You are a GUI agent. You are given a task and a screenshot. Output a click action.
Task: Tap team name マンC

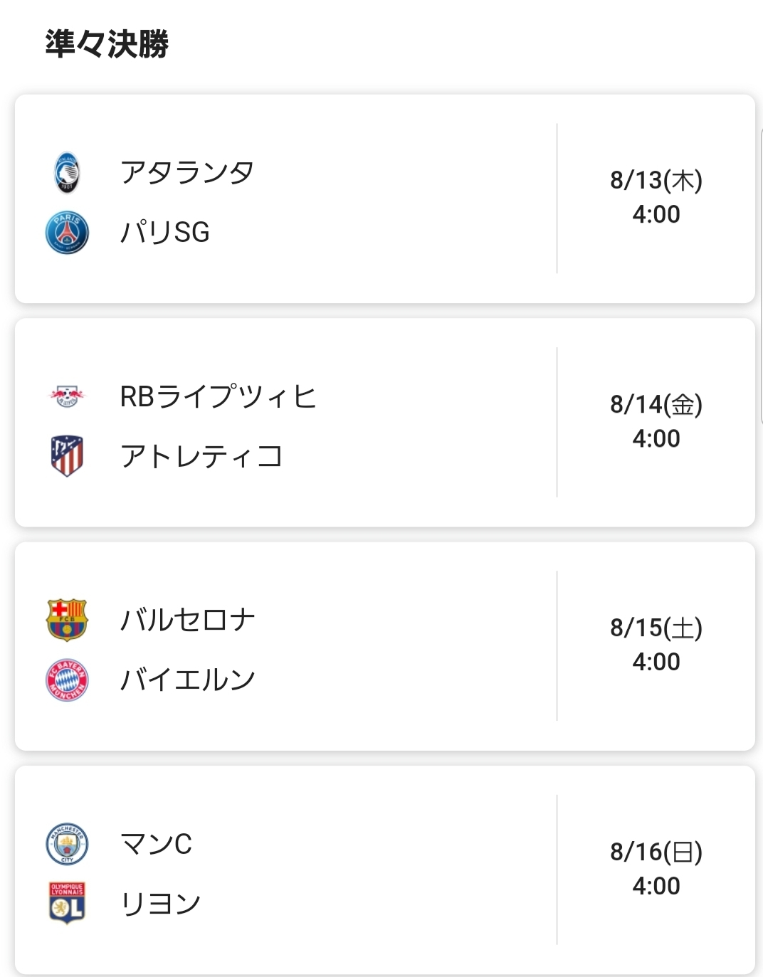click(x=157, y=844)
